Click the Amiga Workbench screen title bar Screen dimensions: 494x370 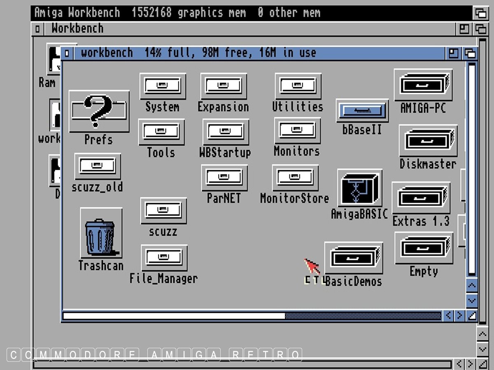pos(247,13)
